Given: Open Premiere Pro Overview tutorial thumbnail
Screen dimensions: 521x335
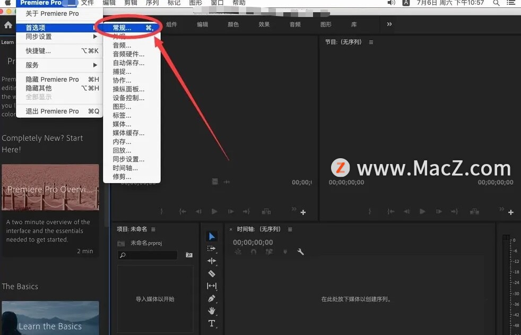Looking at the screenshot, I should [x=50, y=187].
